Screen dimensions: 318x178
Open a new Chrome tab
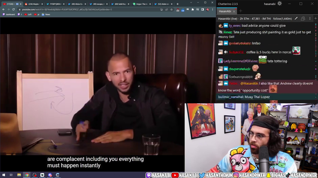177,4
